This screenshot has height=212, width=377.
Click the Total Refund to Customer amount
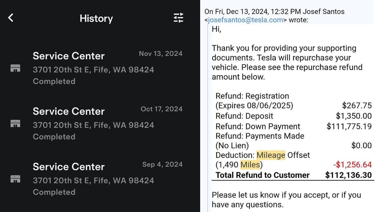(348, 175)
